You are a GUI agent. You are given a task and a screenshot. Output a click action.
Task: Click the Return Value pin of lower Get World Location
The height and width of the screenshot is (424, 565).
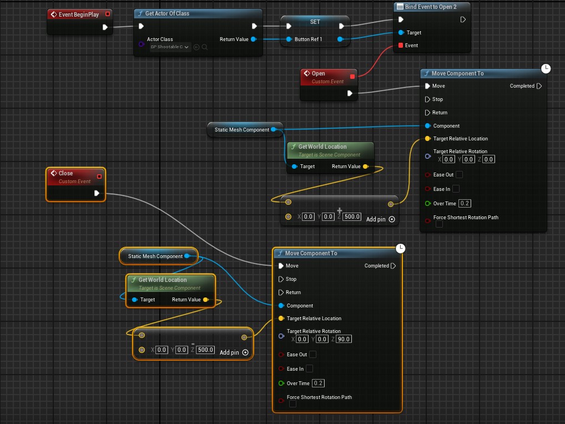click(x=205, y=300)
